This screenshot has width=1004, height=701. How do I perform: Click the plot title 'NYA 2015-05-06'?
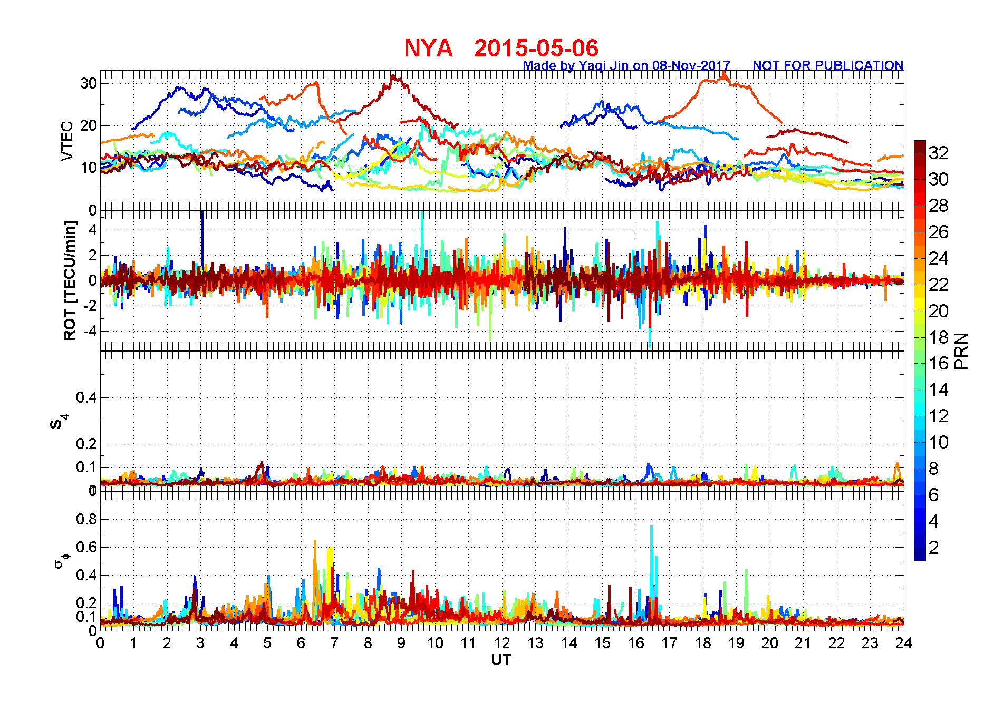tap(501, 48)
